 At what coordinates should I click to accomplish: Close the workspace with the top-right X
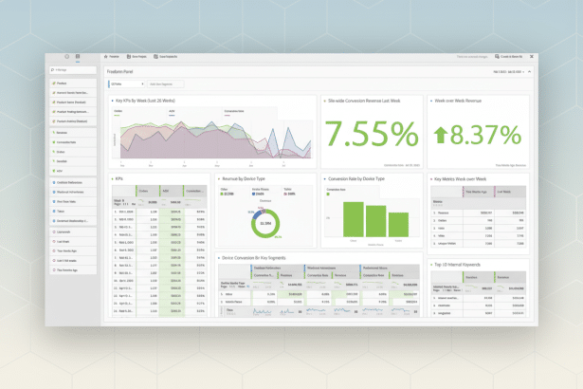(532, 57)
